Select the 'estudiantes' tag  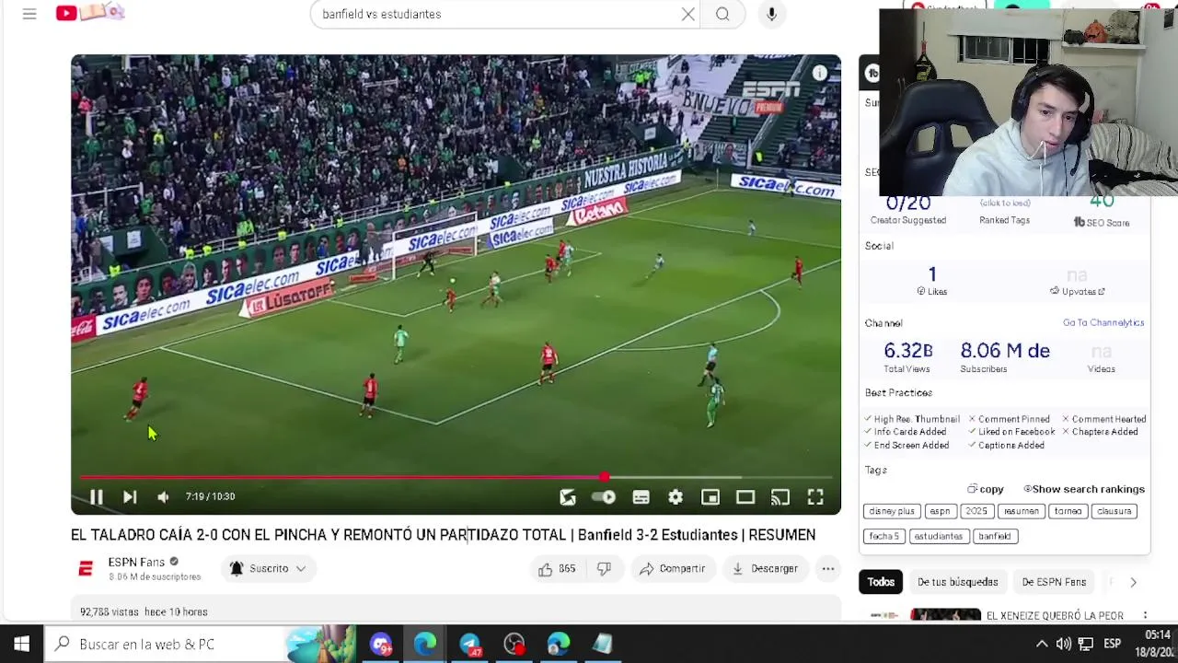coord(938,536)
